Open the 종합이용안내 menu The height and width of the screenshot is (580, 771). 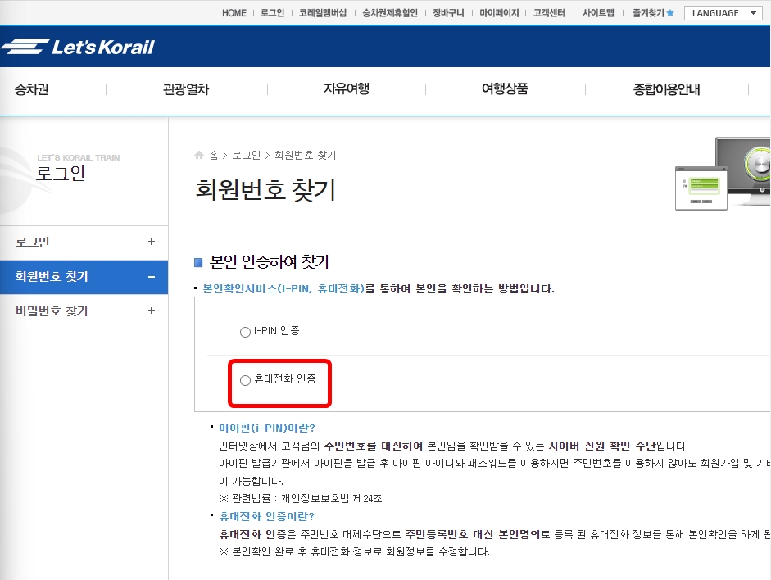666,90
